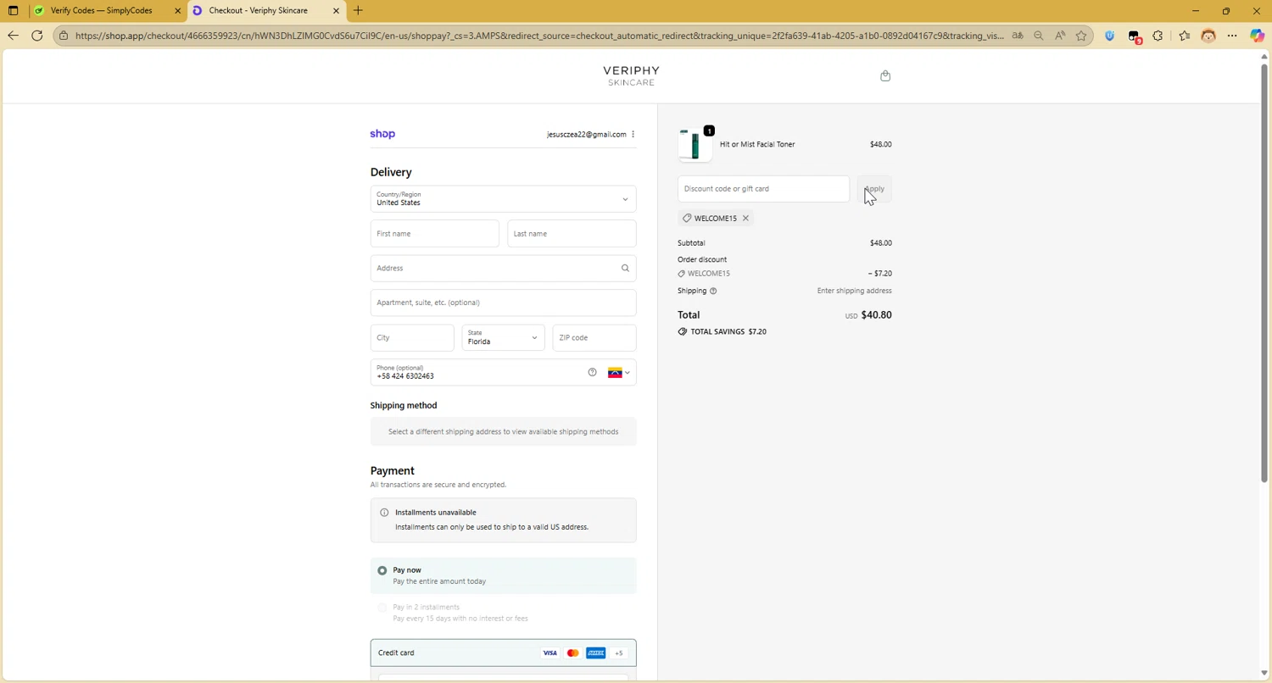Click the Credit card payment header

[x=503, y=652]
